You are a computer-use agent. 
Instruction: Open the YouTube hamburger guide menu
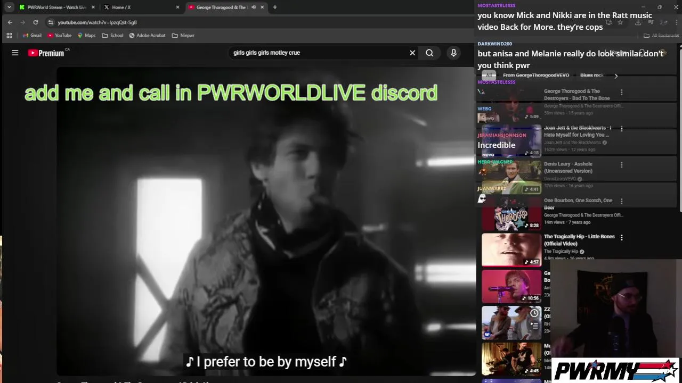click(x=15, y=53)
